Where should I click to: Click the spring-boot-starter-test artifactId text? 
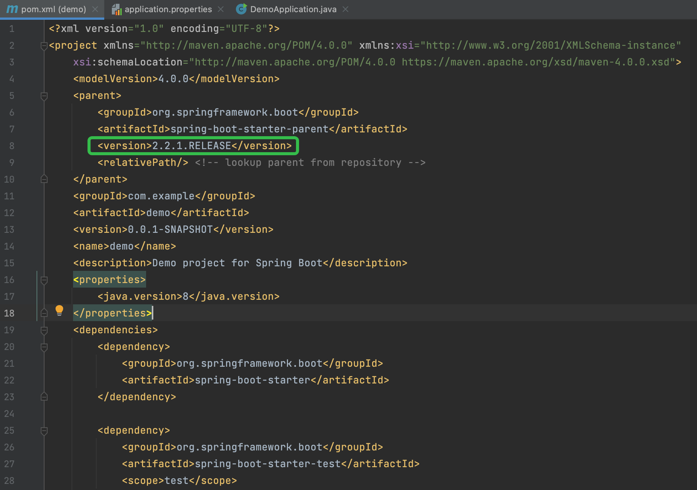267,463
